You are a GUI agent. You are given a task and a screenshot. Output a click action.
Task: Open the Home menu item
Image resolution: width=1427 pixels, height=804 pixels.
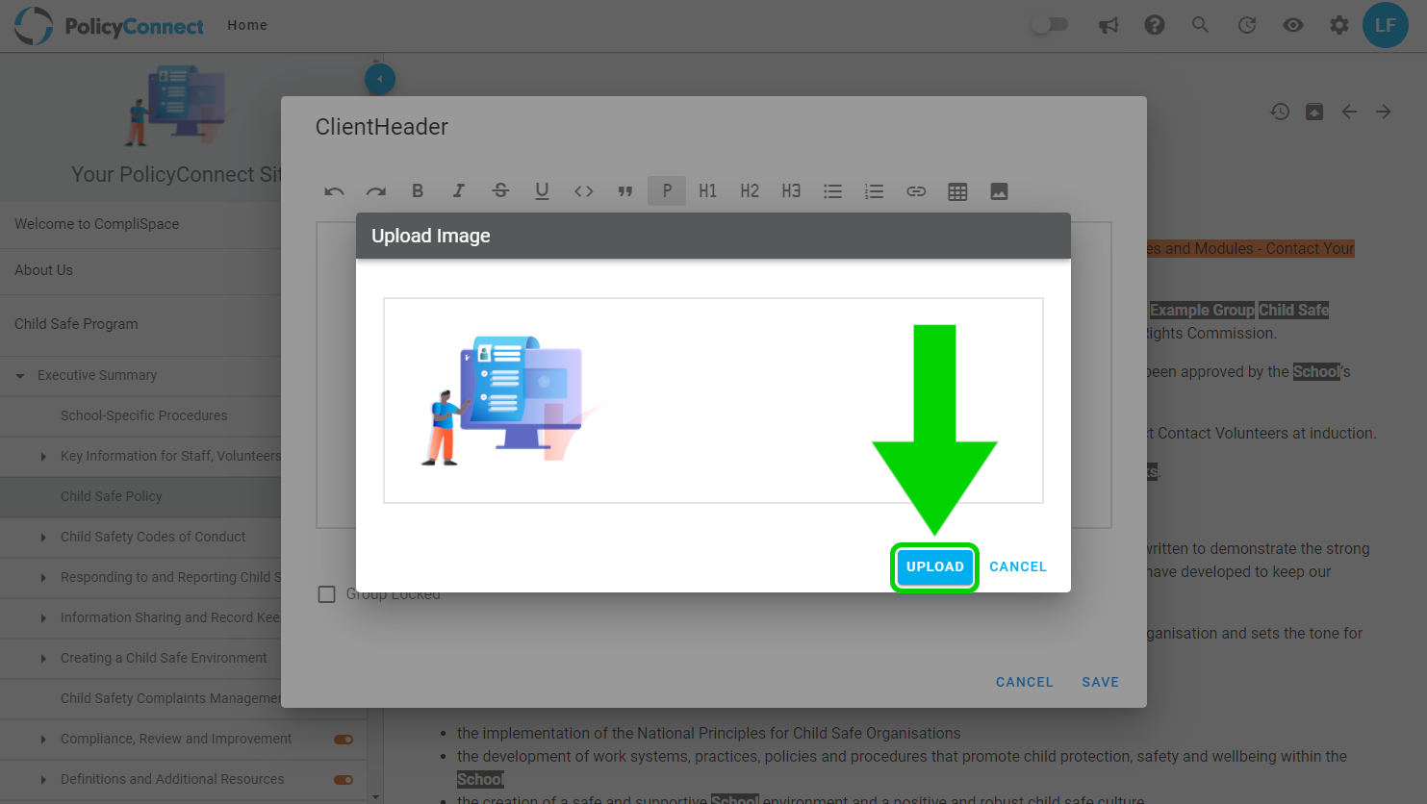(x=247, y=25)
